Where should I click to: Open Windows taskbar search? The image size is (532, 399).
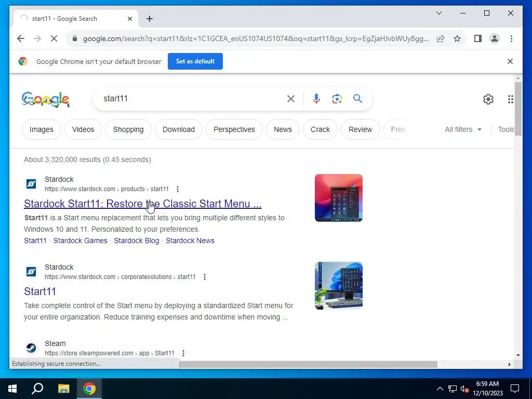[37, 389]
